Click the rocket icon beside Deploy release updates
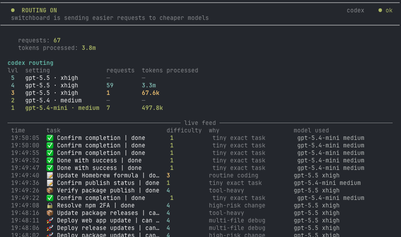Image resolution: width=401 pixels, height=237 pixels. pyautogui.click(x=50, y=228)
